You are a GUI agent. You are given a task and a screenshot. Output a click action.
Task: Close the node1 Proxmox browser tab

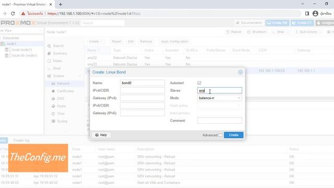[x=51, y=4]
